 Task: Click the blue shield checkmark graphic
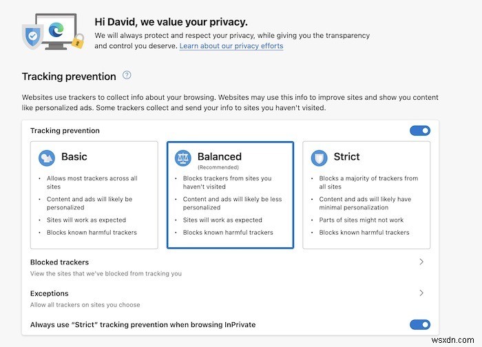[x=32, y=36]
